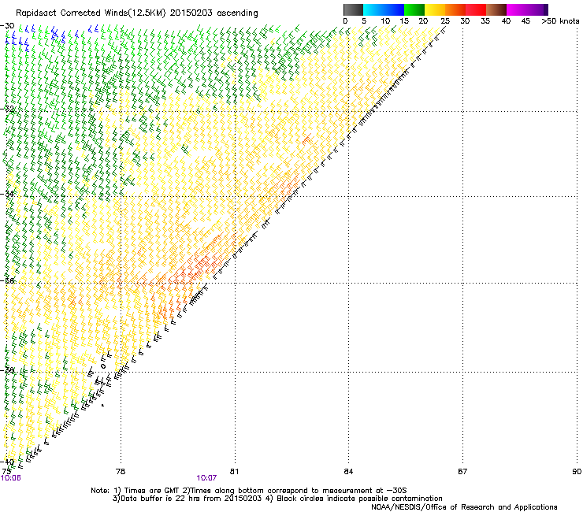The width and height of the screenshot is (583, 512).
Task: Click the '>50 knots' legend label
Action: 560,21
